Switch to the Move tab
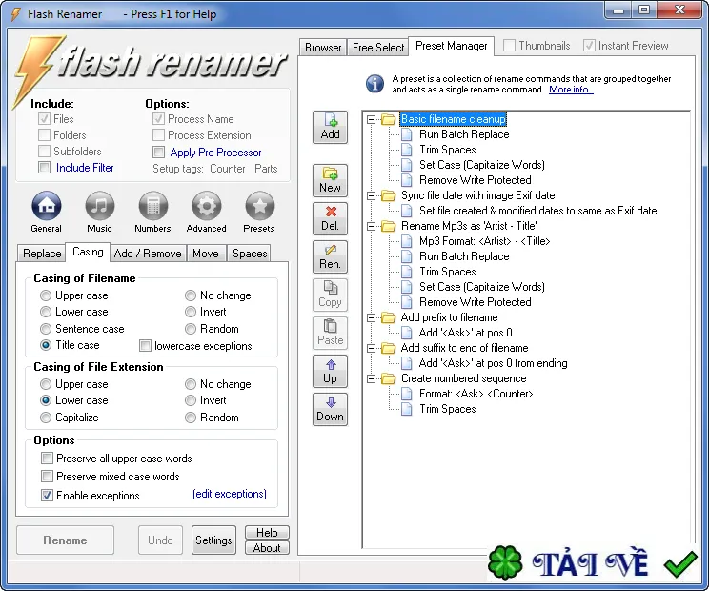The image size is (709, 591). pyautogui.click(x=206, y=254)
